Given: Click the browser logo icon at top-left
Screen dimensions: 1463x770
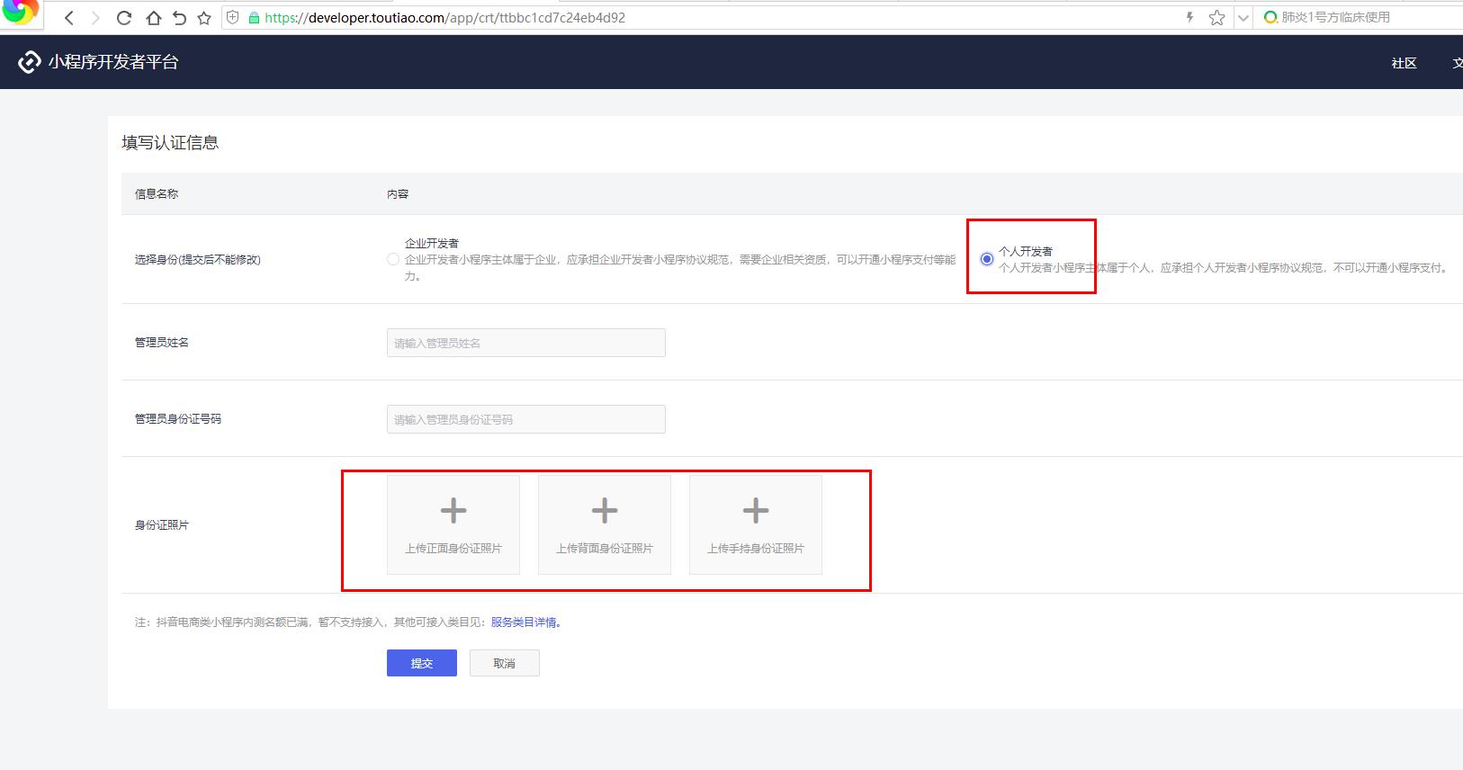Looking at the screenshot, I should point(20,11).
